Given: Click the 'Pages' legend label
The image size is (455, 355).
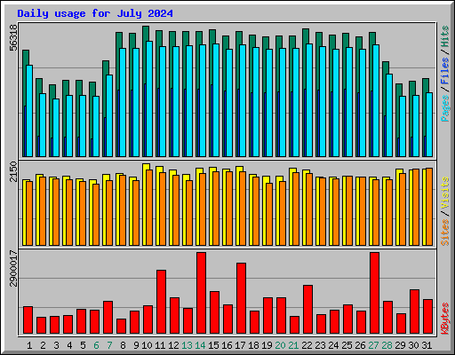Looking at the screenshot, I should (x=445, y=108).
